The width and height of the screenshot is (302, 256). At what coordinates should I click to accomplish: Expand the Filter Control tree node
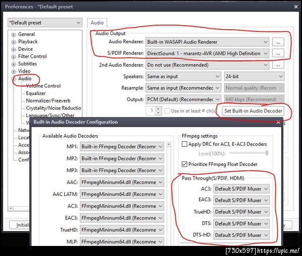point(14,57)
